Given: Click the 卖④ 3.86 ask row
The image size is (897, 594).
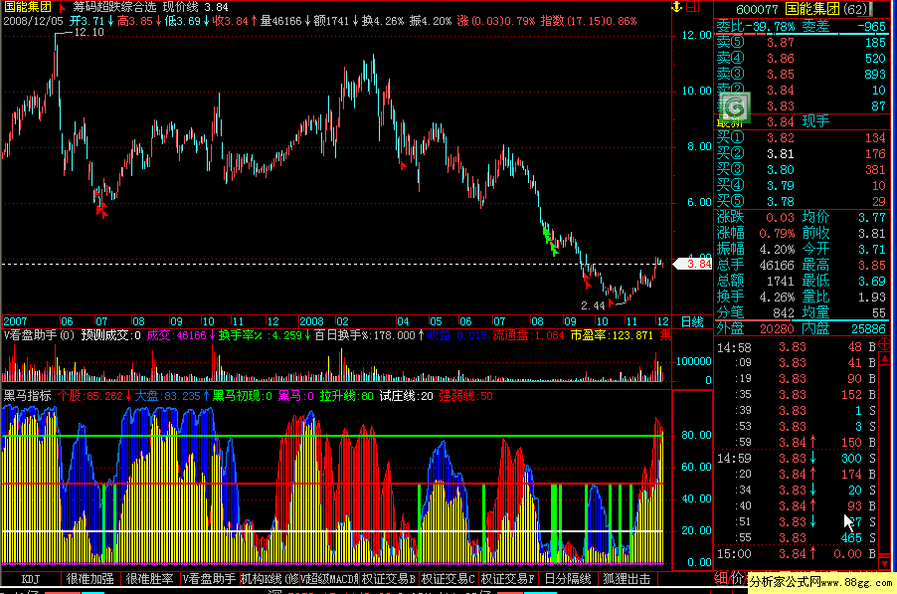Looking at the screenshot, I should 801,59.
